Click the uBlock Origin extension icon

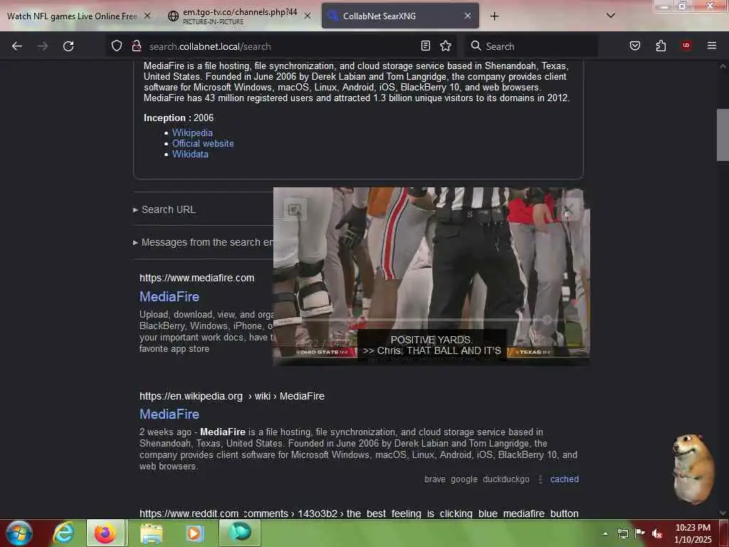[x=686, y=45]
